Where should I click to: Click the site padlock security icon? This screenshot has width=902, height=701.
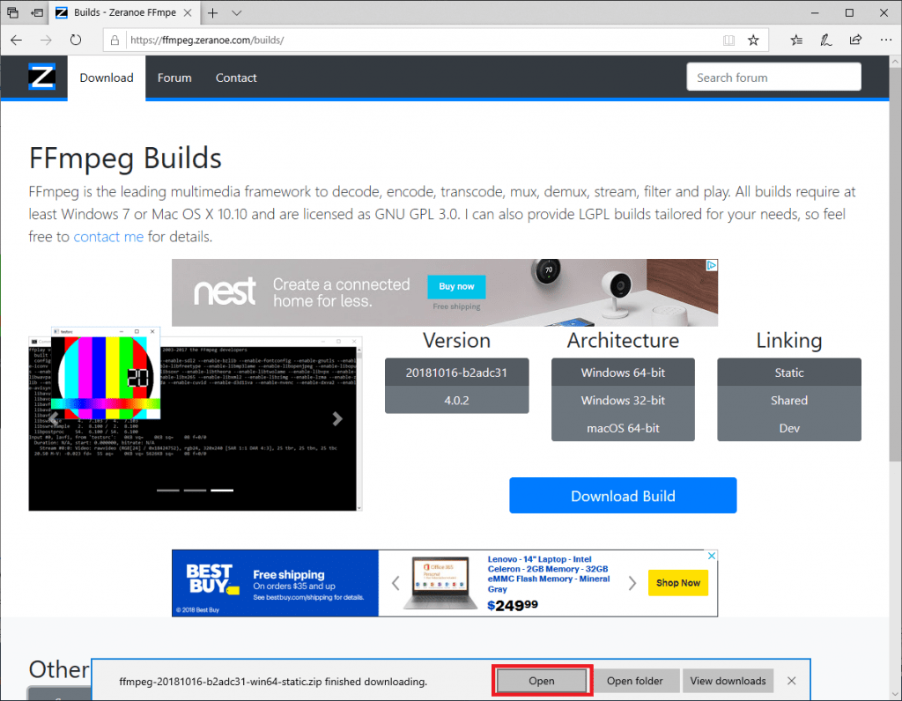[x=115, y=41]
